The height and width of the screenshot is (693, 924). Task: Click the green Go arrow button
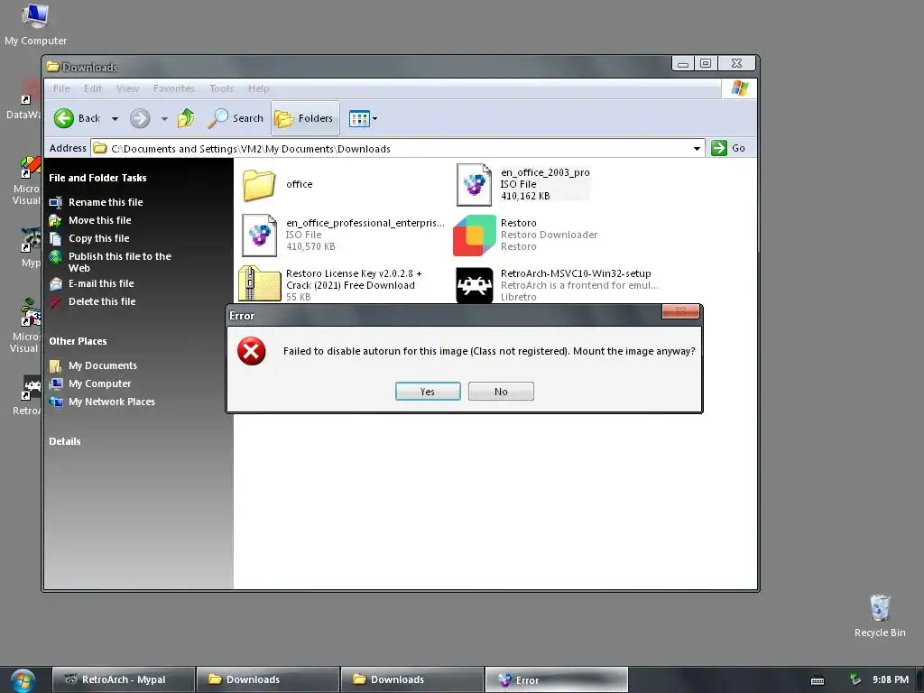(x=719, y=148)
